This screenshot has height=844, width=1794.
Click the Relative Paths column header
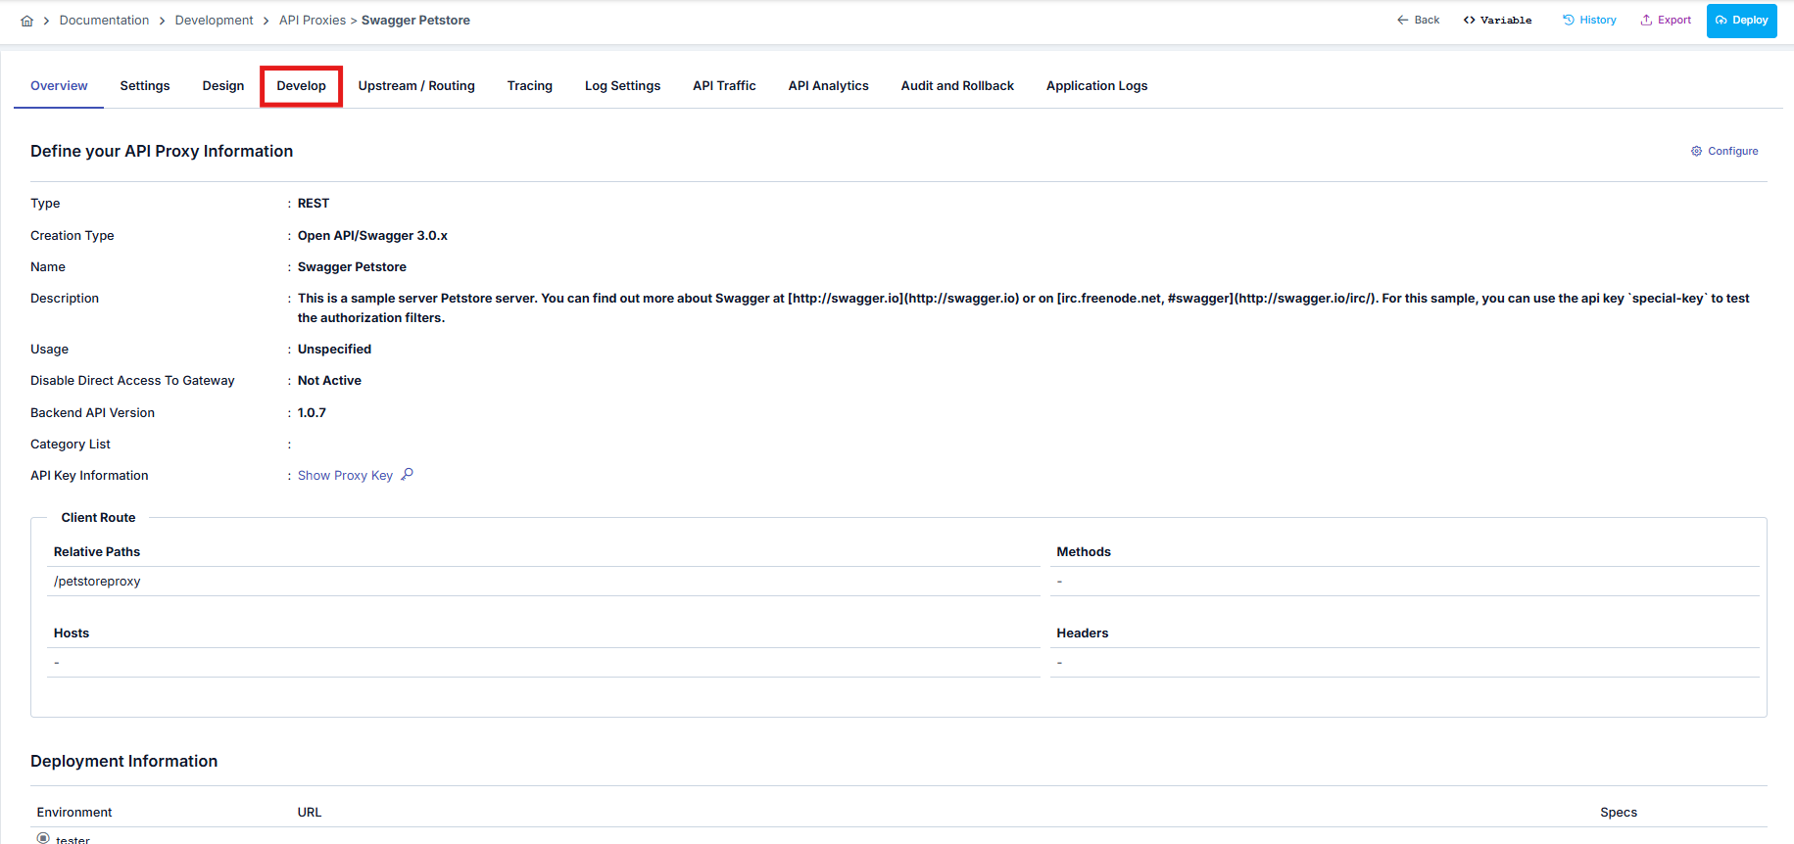97,552
